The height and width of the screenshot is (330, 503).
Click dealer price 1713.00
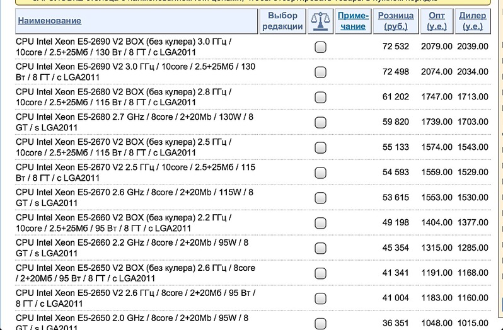(473, 97)
